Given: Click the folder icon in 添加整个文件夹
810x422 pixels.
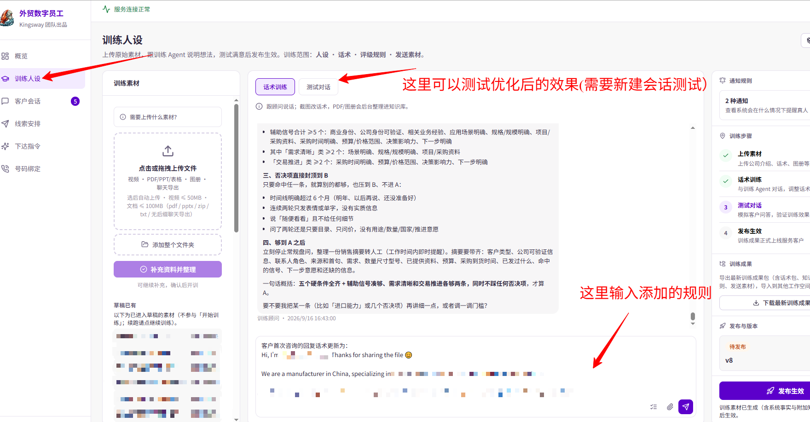Looking at the screenshot, I should [x=145, y=244].
